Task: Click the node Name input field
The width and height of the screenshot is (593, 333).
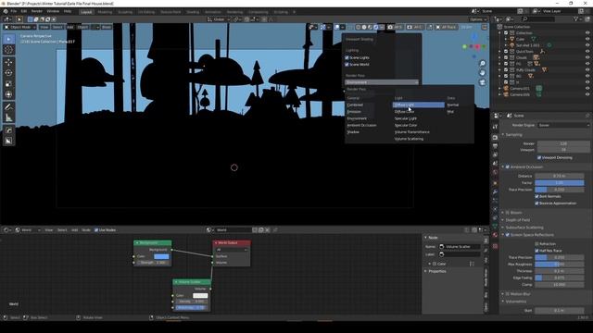Action: coord(460,247)
